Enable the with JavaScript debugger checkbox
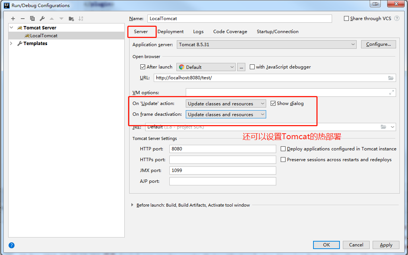Image resolution: width=408 pixels, height=255 pixels. coord(252,67)
